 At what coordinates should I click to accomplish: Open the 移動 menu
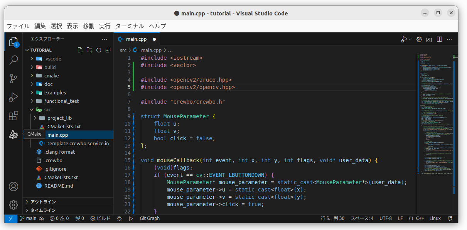click(x=89, y=26)
